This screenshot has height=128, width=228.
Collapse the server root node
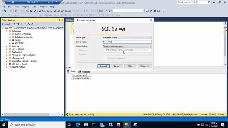coord(3,28)
